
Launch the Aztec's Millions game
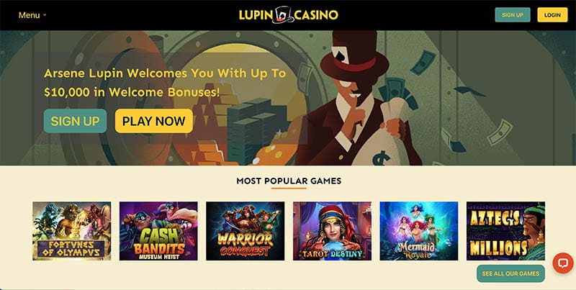point(506,231)
